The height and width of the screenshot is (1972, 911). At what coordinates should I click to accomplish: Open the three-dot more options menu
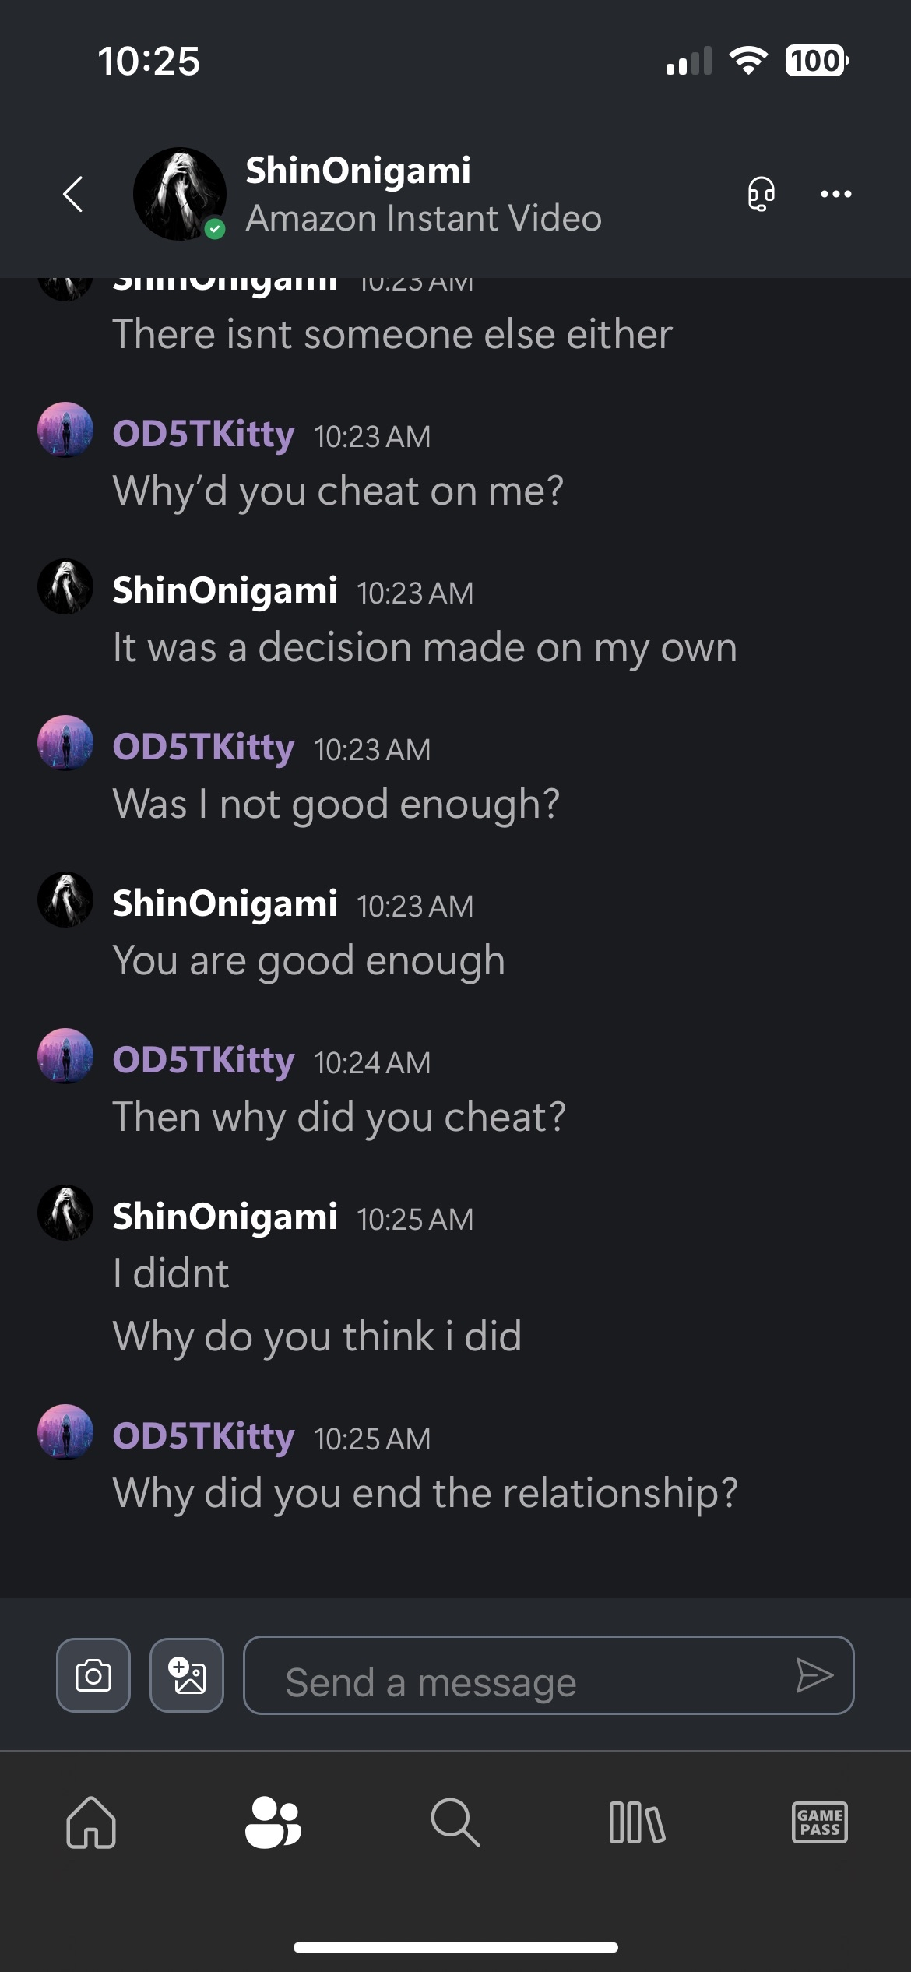835,194
